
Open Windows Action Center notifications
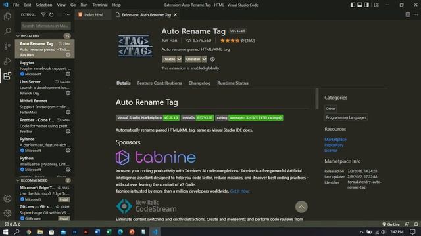412,231
